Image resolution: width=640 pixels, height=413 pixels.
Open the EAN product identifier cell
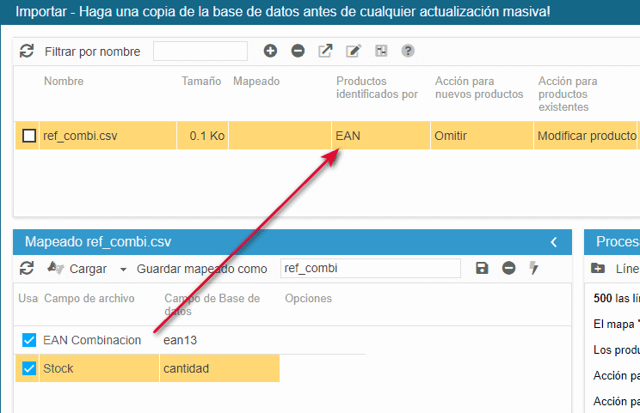[x=379, y=136]
